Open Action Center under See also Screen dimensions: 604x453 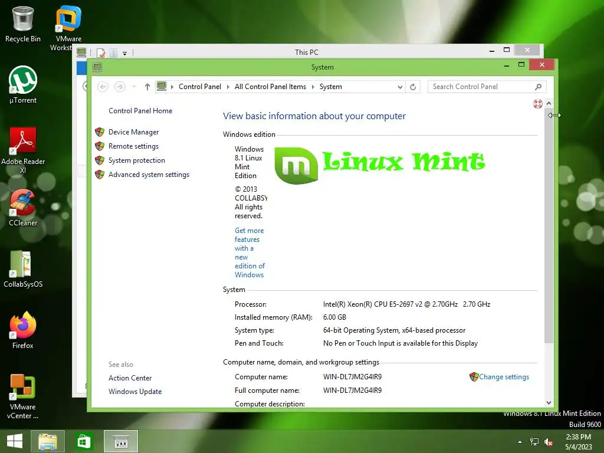click(130, 378)
